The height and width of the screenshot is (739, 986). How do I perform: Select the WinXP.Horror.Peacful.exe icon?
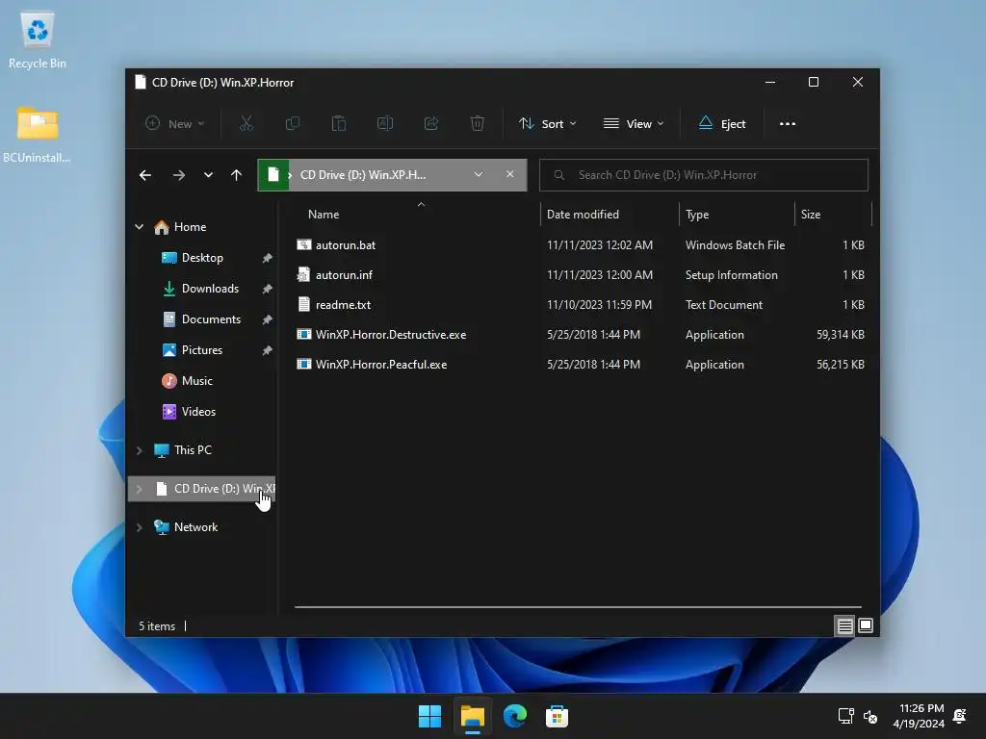pos(303,365)
